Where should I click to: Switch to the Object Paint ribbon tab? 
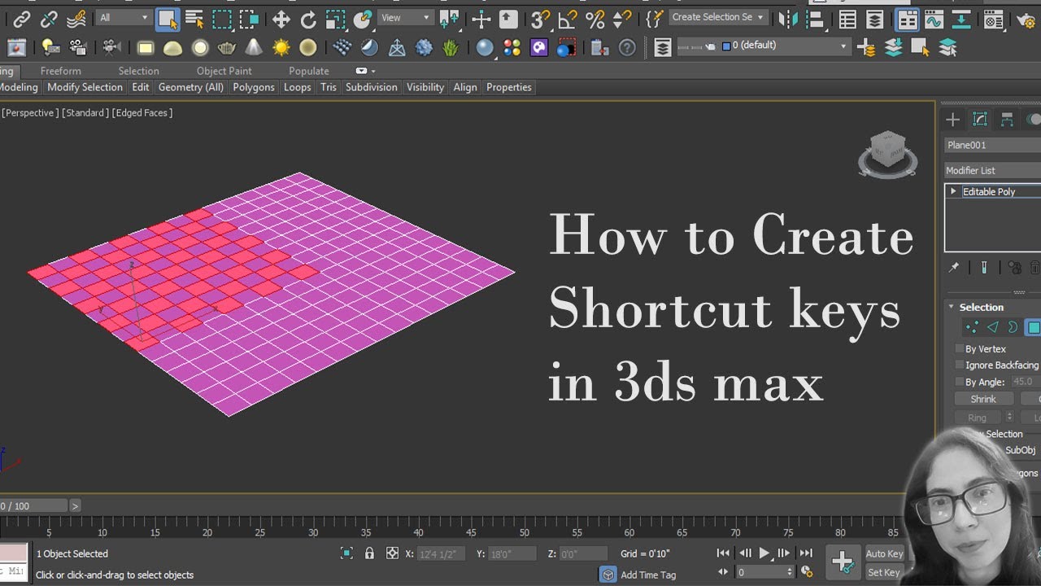tap(224, 71)
